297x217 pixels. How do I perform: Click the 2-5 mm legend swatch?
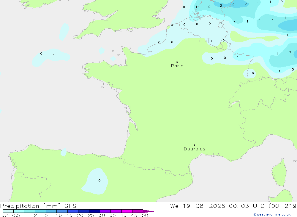pyautogui.click(x=40, y=211)
